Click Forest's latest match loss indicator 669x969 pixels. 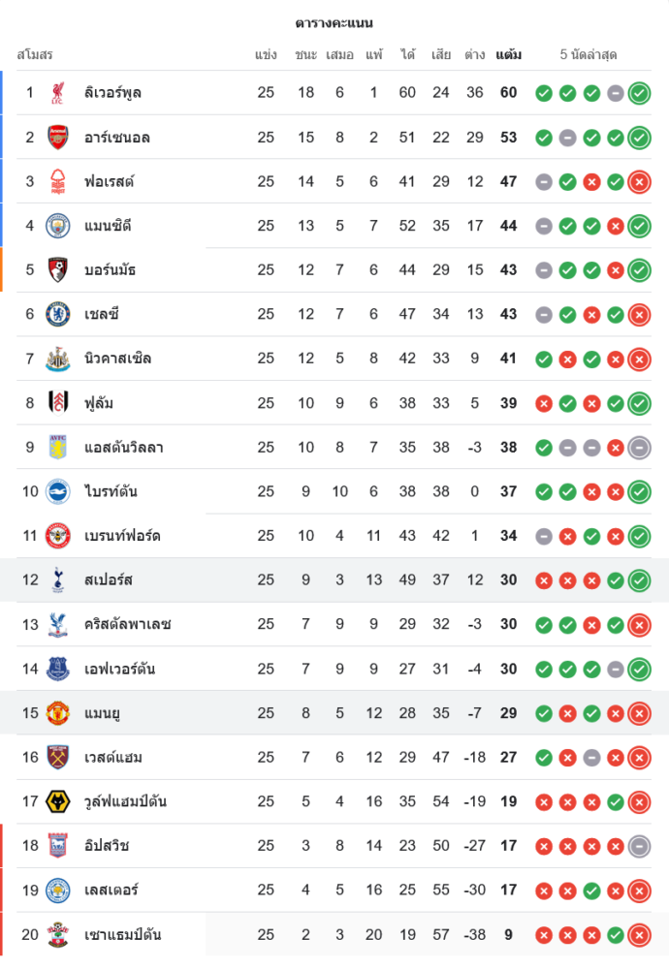coord(639,181)
